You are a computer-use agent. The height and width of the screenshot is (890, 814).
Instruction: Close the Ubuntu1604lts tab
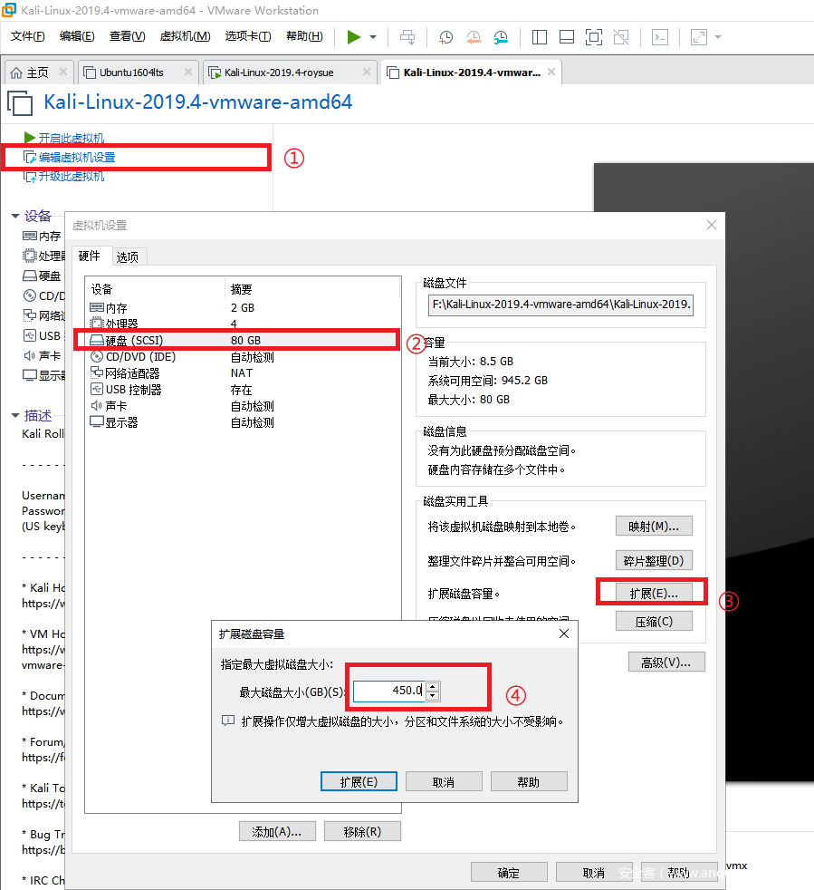pyautogui.click(x=188, y=72)
